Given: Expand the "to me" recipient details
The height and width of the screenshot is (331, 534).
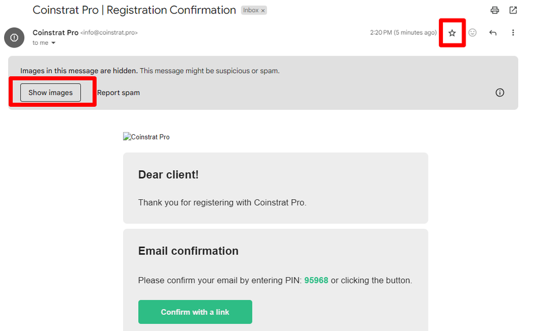Looking at the screenshot, I should [53, 43].
